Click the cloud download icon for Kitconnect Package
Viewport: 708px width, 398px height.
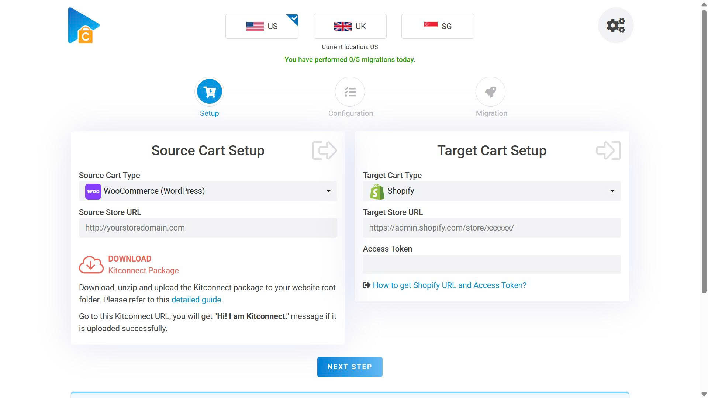91,264
